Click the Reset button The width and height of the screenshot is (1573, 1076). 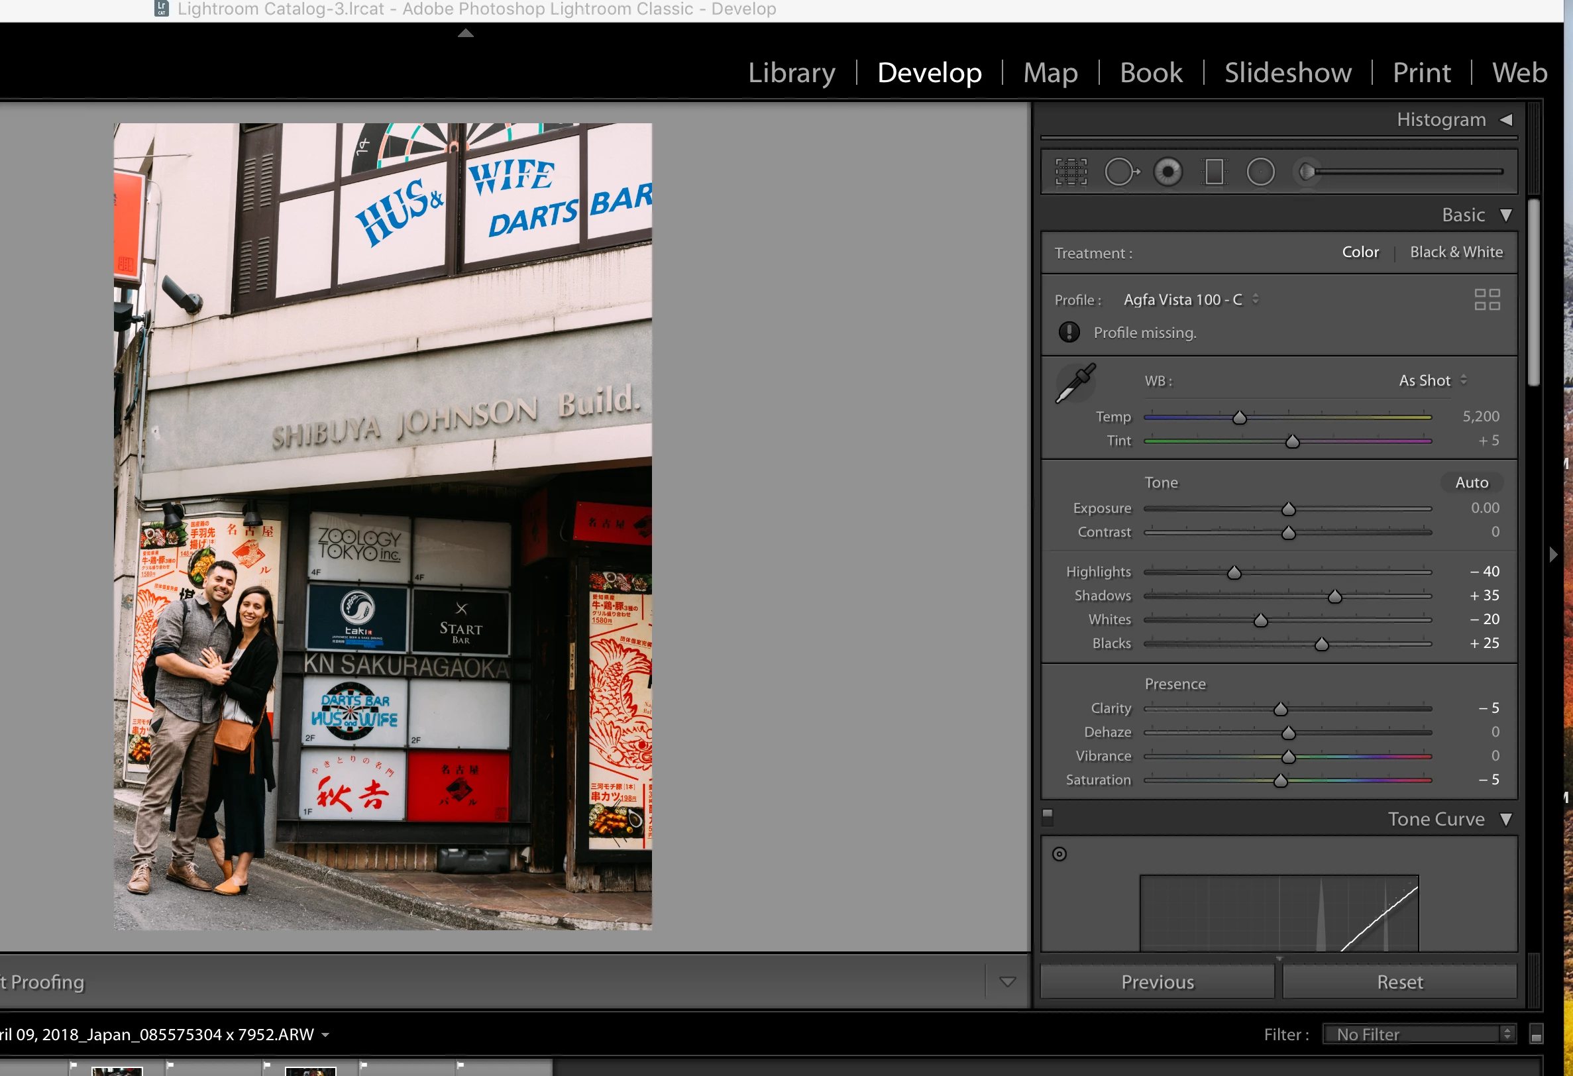tap(1399, 982)
